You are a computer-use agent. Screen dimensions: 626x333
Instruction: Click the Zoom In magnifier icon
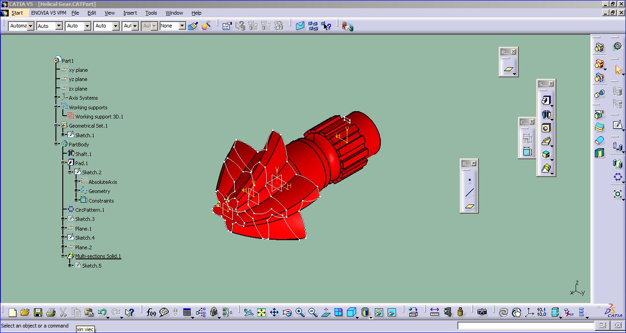pos(300,312)
